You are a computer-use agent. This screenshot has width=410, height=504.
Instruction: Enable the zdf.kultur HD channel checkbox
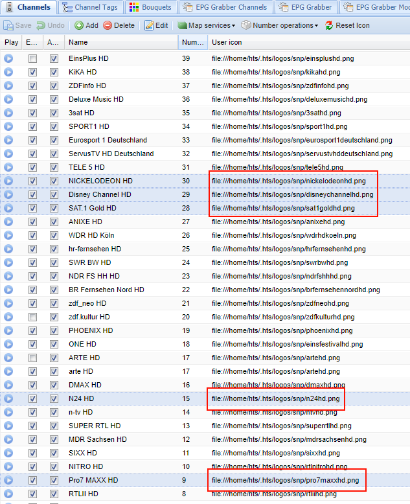pyautogui.click(x=32, y=317)
